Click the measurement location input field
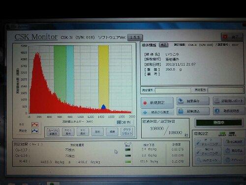This screenshot has width=246, height=185. click(173, 90)
